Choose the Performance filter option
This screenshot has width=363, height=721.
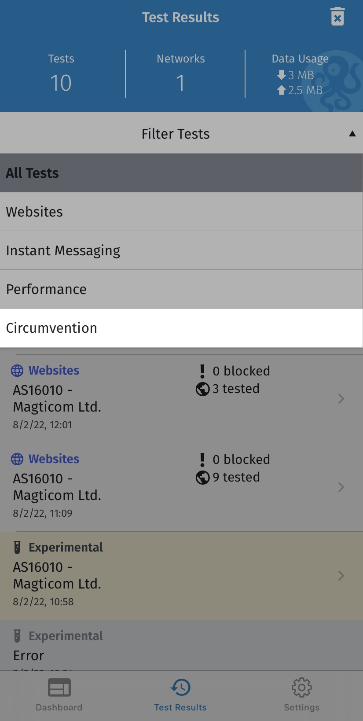[181, 289]
